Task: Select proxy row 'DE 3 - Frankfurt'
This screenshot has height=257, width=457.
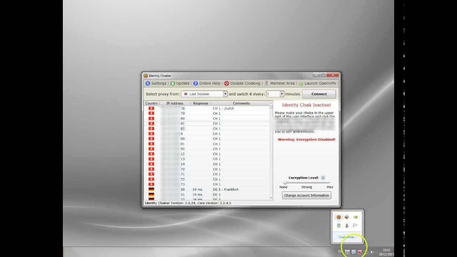Action: pos(207,190)
